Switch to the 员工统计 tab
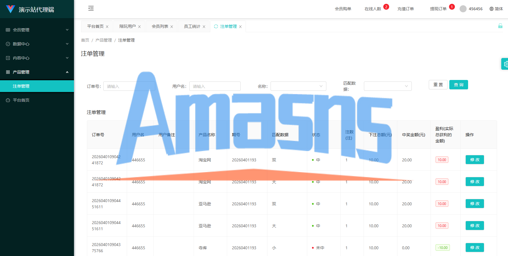The height and width of the screenshot is (256, 508). (x=192, y=26)
